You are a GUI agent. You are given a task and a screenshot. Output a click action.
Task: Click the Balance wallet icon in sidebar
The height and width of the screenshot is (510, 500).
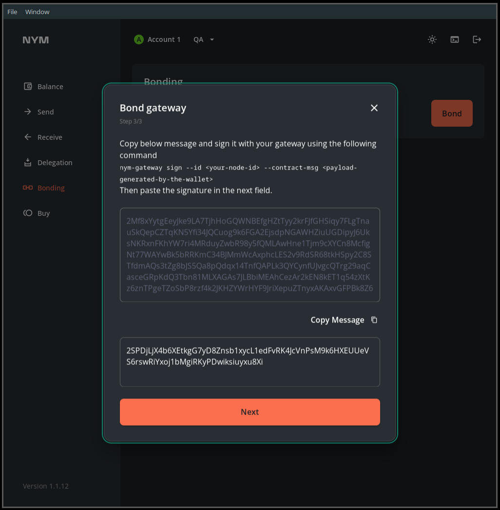pyautogui.click(x=28, y=87)
